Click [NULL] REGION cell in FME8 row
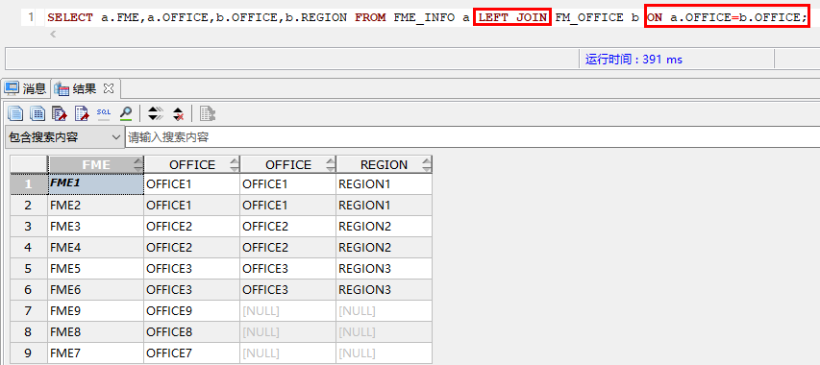Viewport: 820px width, 365px height. [385, 331]
